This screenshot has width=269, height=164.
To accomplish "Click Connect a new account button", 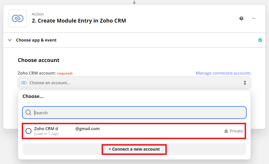I will (x=134, y=149).
